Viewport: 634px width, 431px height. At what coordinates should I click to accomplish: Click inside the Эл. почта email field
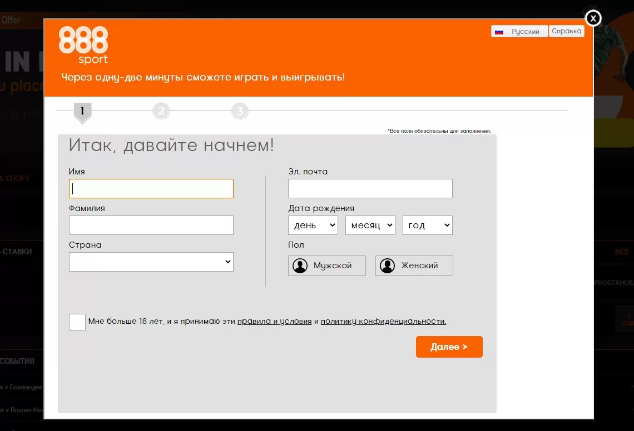[x=370, y=188]
